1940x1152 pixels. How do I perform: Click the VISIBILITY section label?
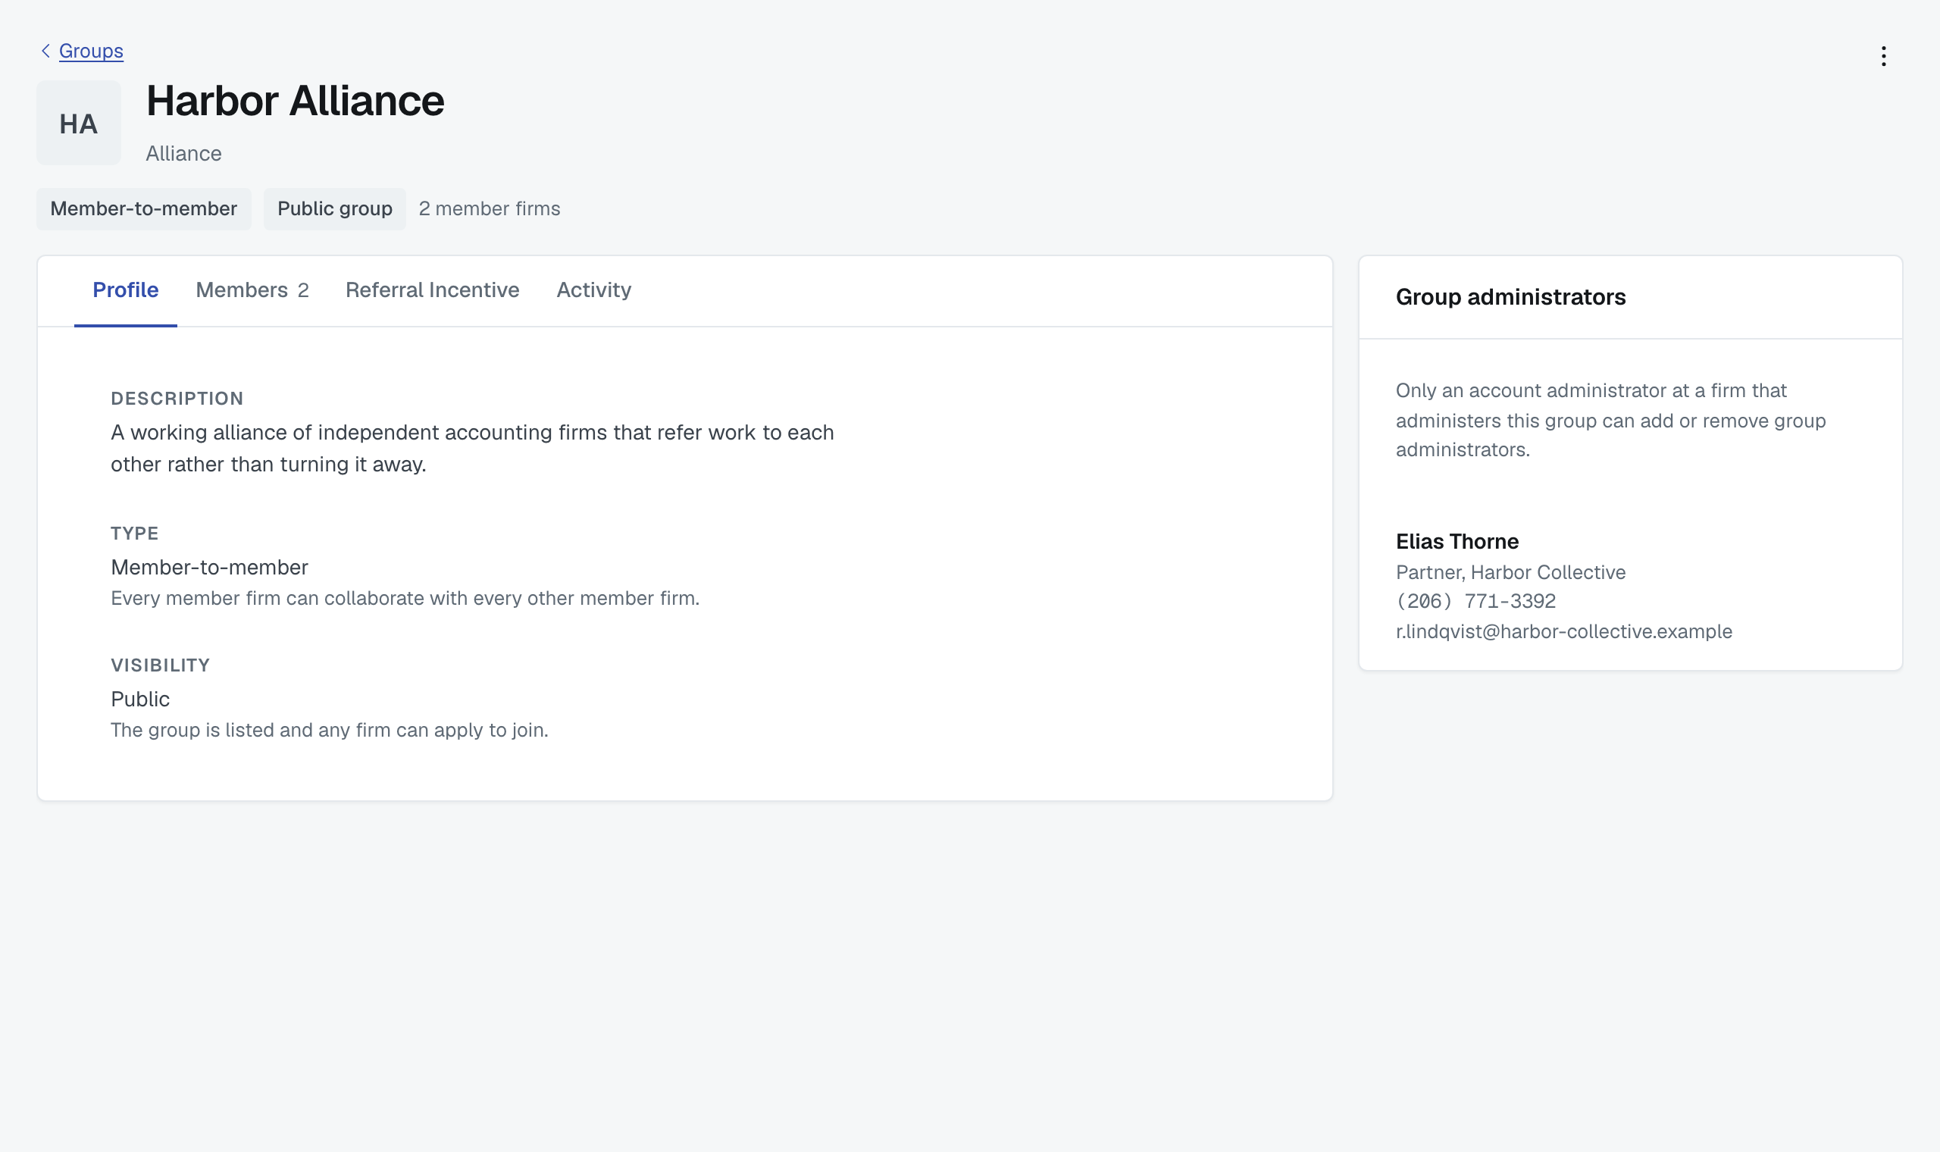160,665
